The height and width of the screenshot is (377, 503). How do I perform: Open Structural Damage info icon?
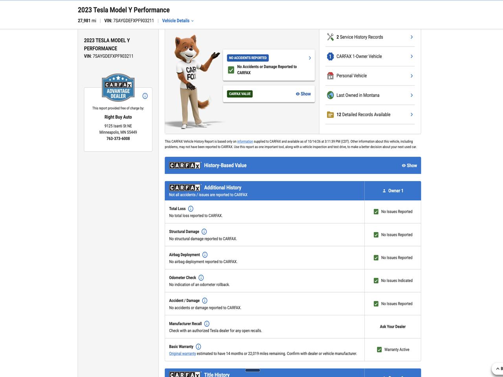click(204, 232)
